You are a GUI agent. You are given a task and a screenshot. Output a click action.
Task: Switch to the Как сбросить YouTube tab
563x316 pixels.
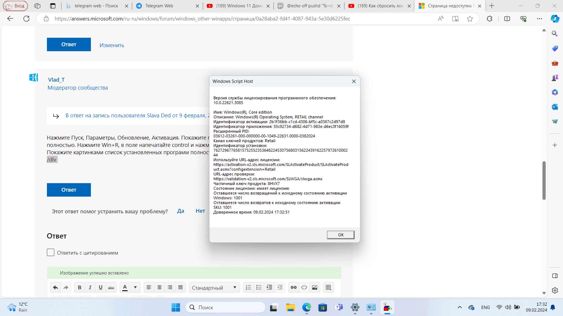[380, 6]
